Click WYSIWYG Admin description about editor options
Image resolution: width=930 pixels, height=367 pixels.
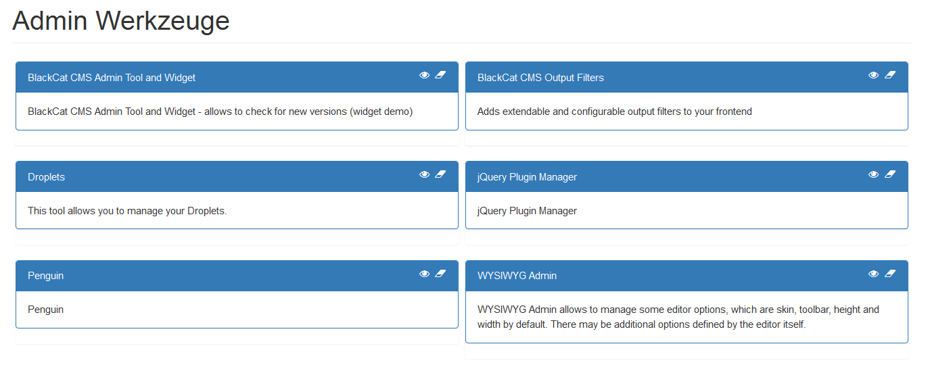(x=678, y=317)
